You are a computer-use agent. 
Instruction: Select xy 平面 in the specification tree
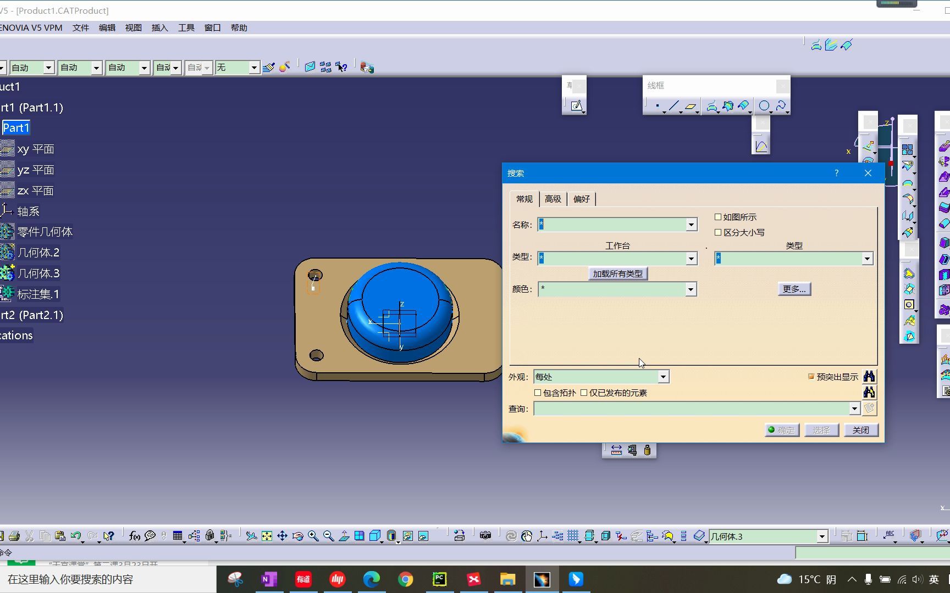click(35, 149)
